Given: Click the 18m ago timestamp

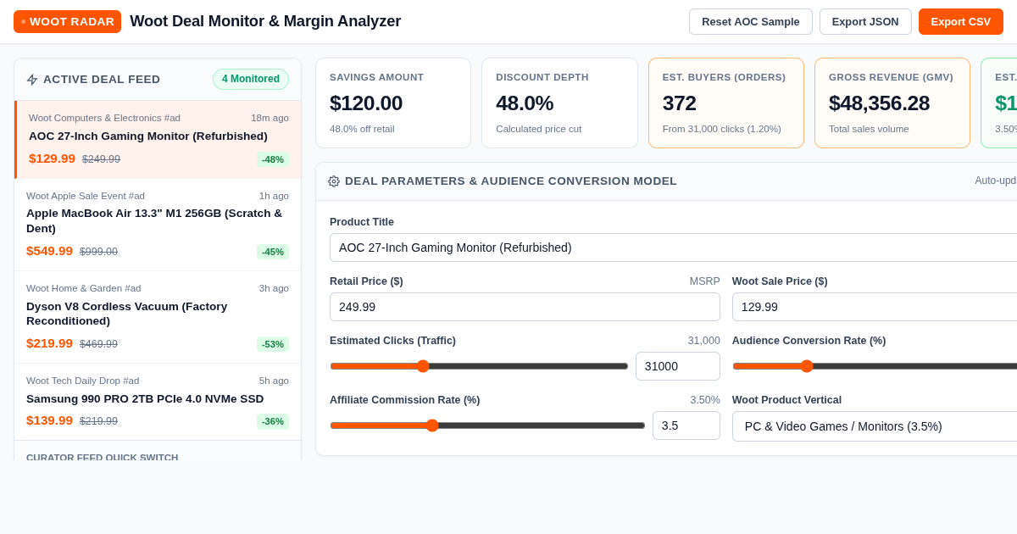Looking at the screenshot, I should coord(270,118).
